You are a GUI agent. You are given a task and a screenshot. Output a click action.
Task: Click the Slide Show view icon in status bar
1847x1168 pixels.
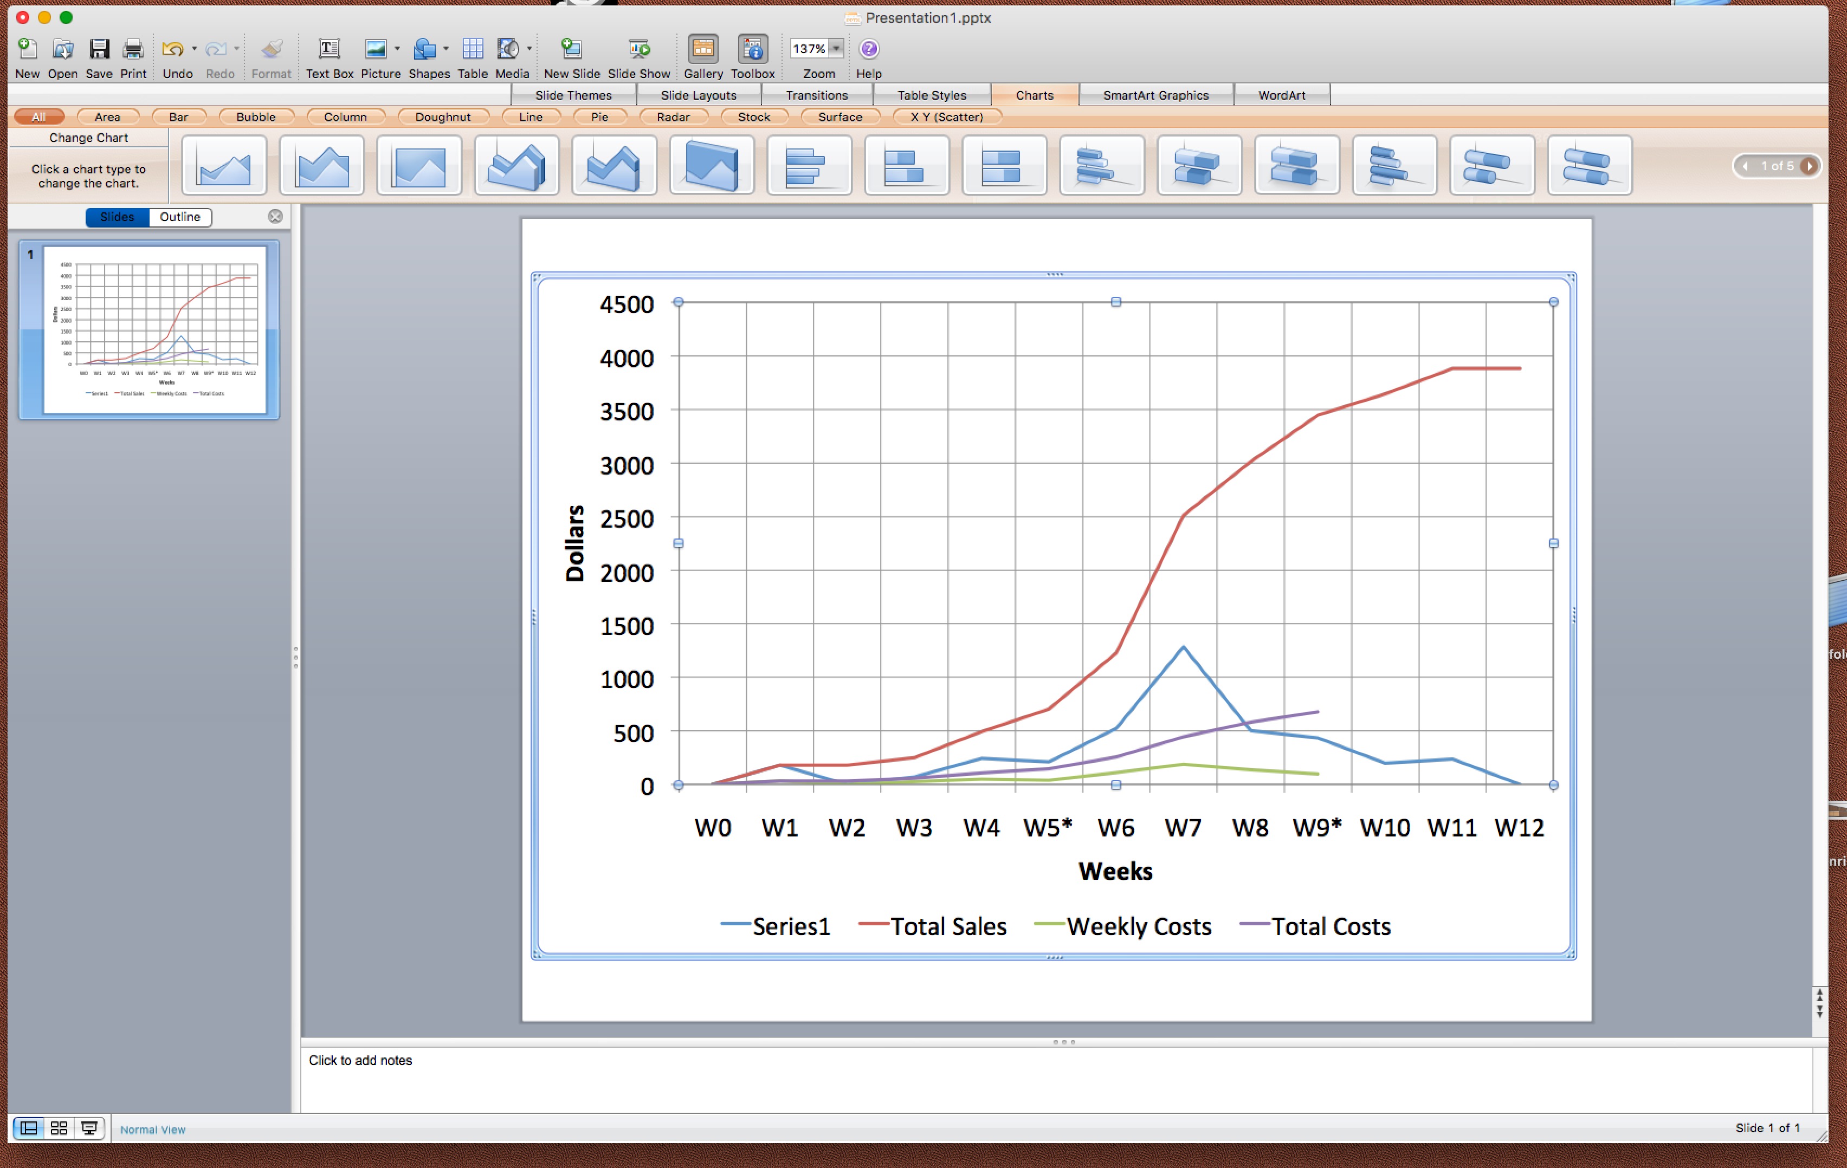[x=89, y=1128]
